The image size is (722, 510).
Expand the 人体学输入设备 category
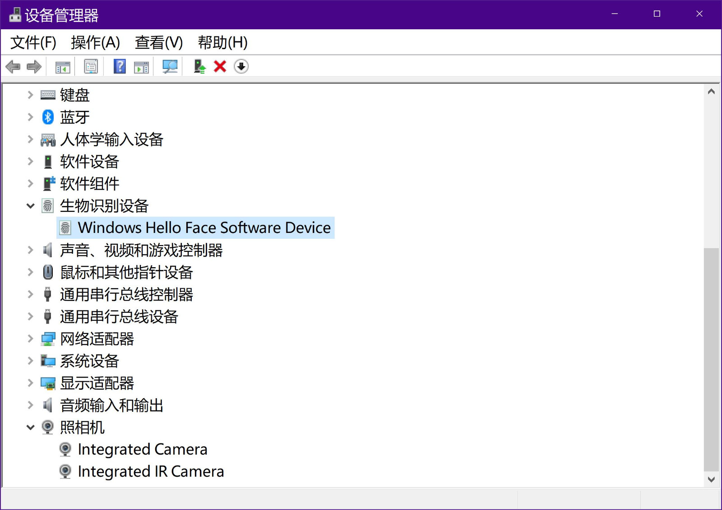pyautogui.click(x=30, y=139)
